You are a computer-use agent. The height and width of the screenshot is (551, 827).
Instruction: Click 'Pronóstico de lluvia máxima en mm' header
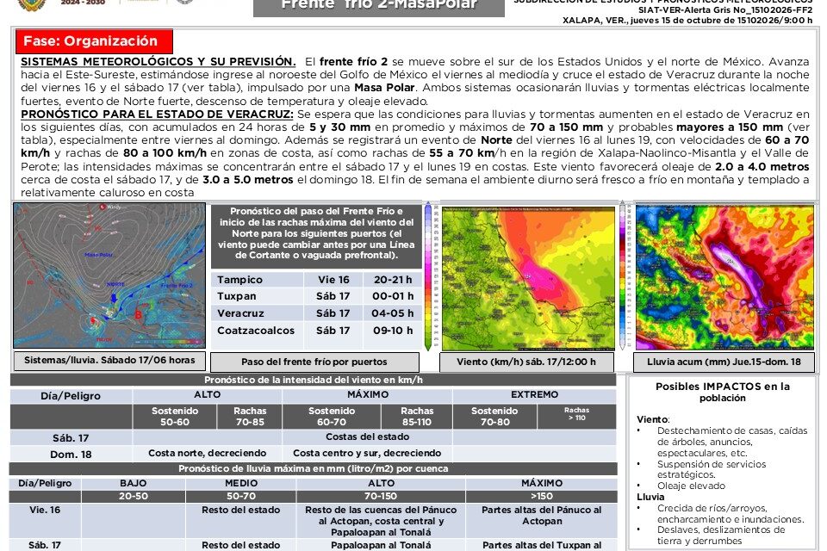pos(314,468)
